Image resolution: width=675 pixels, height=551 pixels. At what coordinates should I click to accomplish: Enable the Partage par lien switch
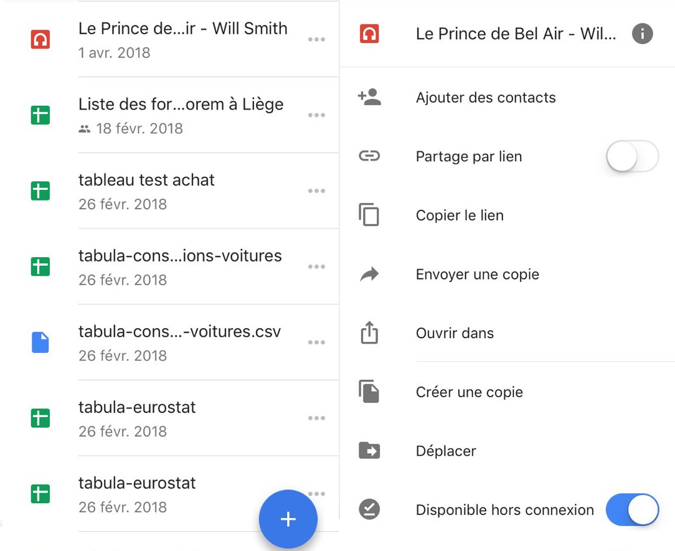(633, 156)
